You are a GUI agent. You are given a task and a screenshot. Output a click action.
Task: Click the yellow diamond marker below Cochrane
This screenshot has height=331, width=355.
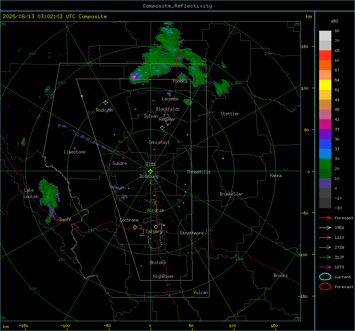135,227
